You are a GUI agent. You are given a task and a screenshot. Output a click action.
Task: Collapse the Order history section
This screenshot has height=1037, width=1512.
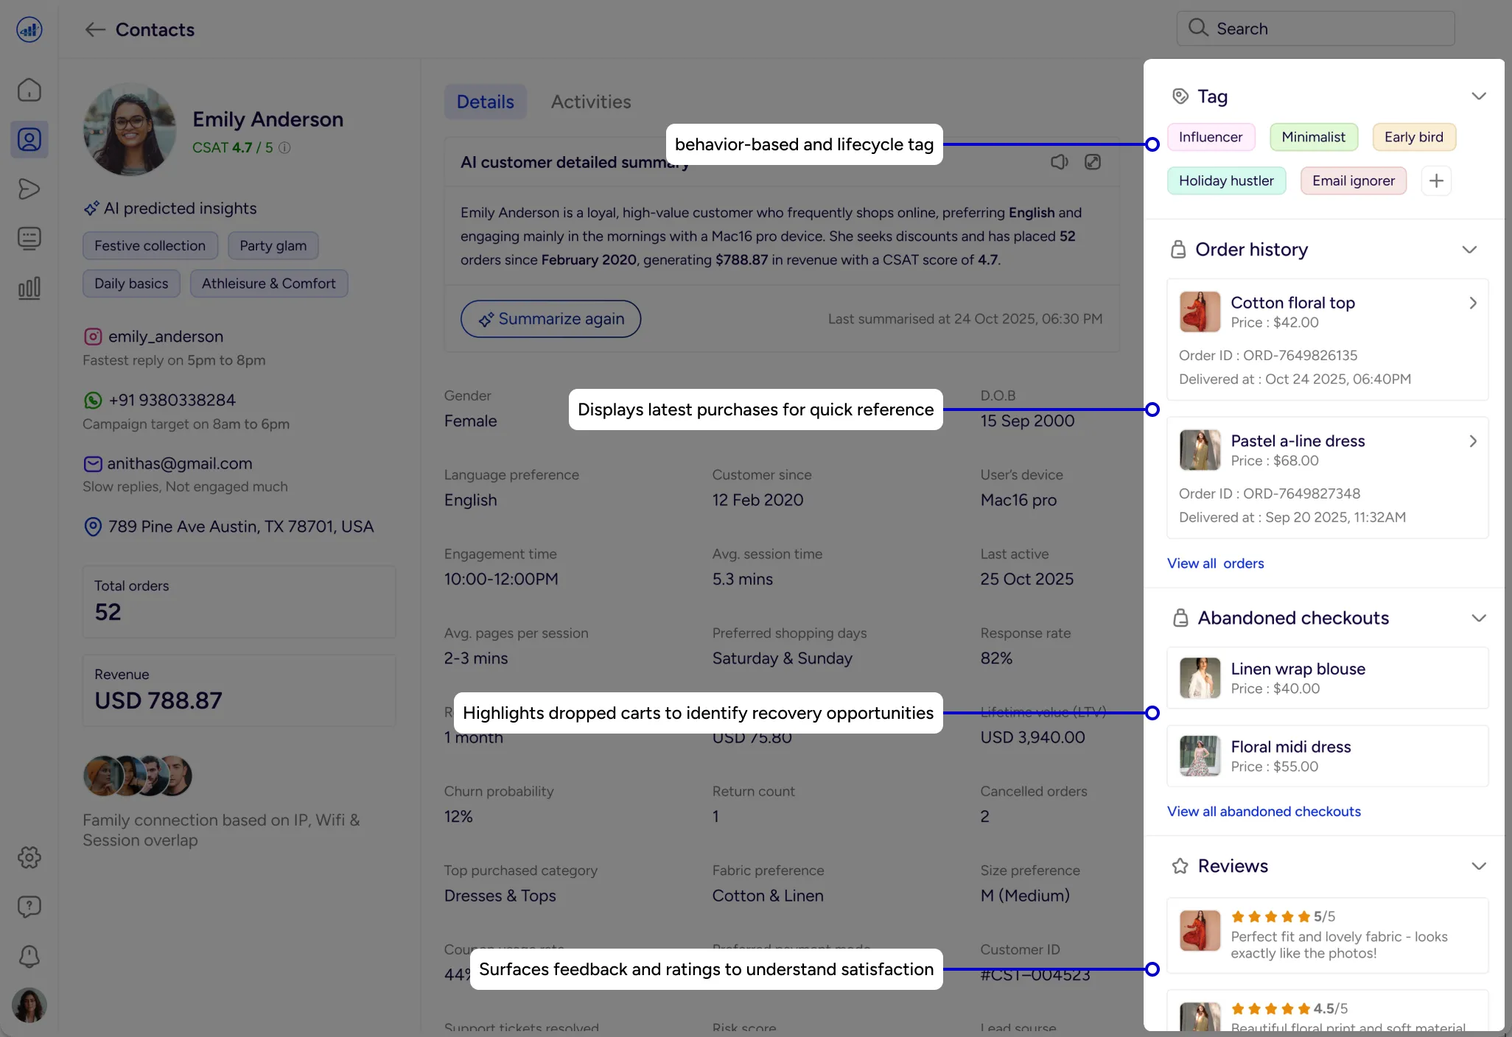tap(1469, 250)
